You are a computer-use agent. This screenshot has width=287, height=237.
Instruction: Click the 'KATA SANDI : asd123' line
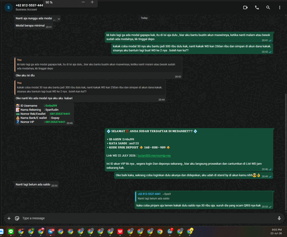pos(123,143)
